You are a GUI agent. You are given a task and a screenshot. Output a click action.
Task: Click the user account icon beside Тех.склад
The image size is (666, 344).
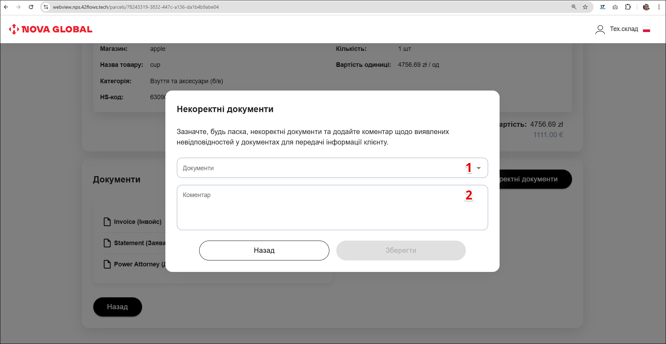(x=600, y=30)
